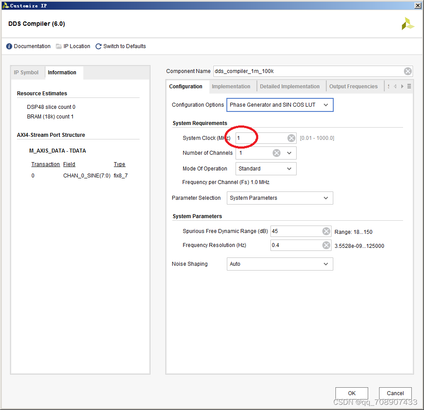Click the 3.5528e-09...125000 range hint
Viewport: 424px width, 410px height.
point(359,246)
